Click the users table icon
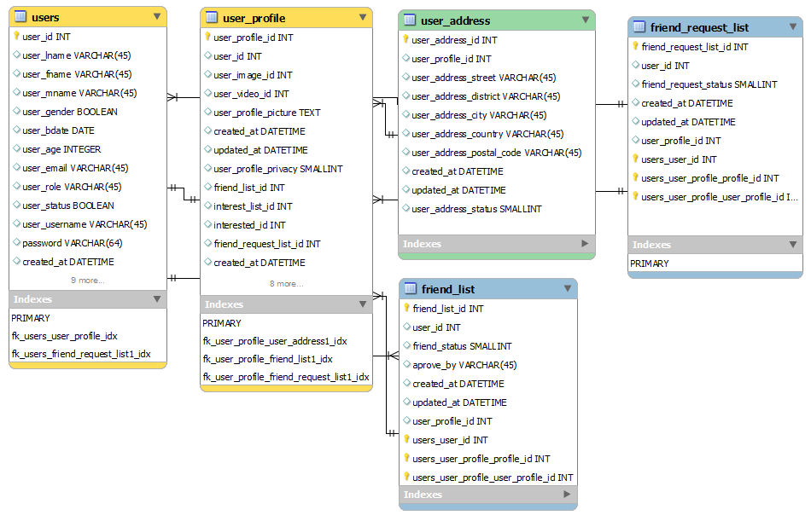Image resolution: width=811 pixels, height=521 pixels. pyautogui.click(x=20, y=16)
